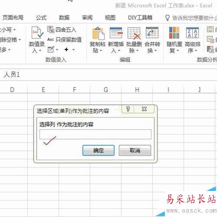The height and width of the screenshot is (217, 217).
Task: Select column F header
Action: (x=75, y=90)
